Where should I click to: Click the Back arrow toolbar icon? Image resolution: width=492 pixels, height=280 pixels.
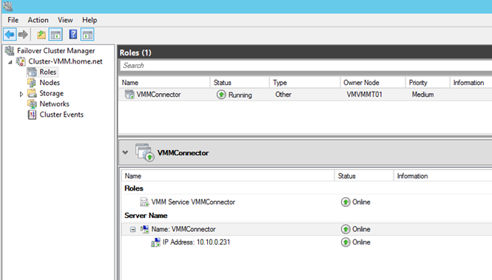10,35
